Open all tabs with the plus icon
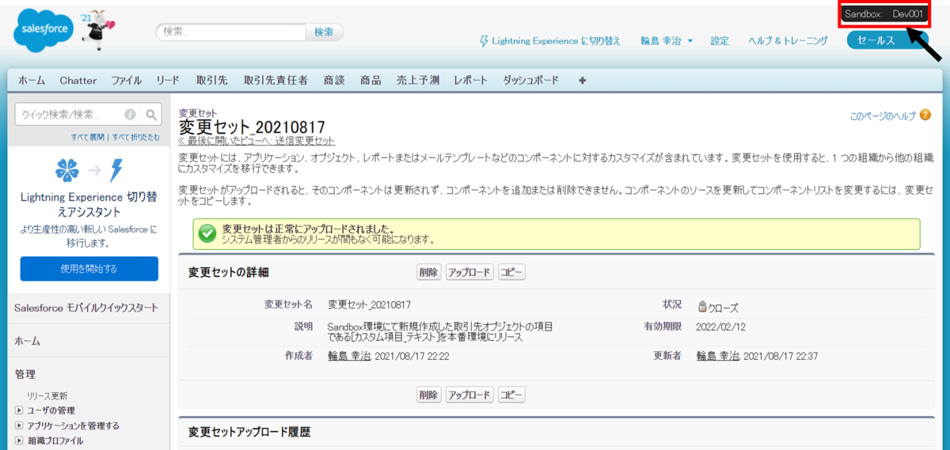The width and height of the screenshot is (950, 450). tap(583, 81)
